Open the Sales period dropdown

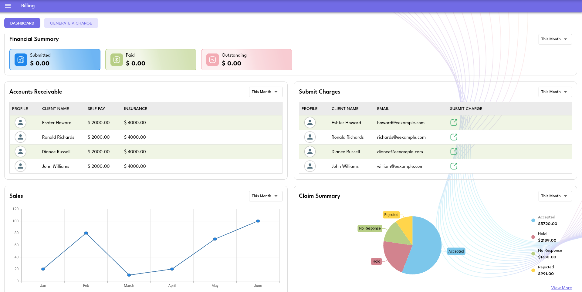265,196
